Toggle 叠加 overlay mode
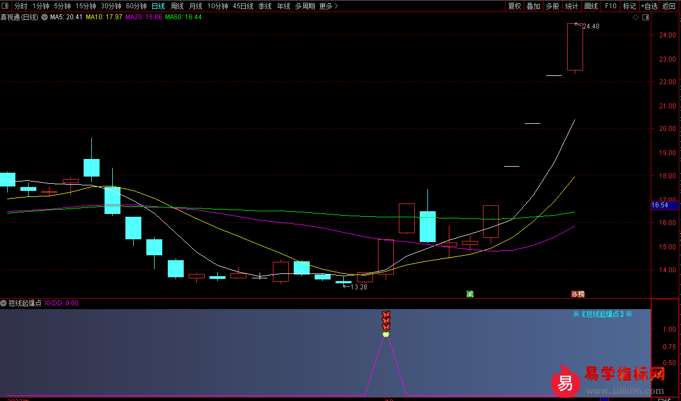Image resolution: width=681 pixels, height=401 pixels. pyautogui.click(x=533, y=6)
